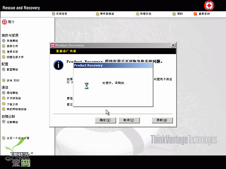Click the 处理中。请稍候... message text
Image resolution: width=226 pixels, height=169 pixels.
[115, 83]
